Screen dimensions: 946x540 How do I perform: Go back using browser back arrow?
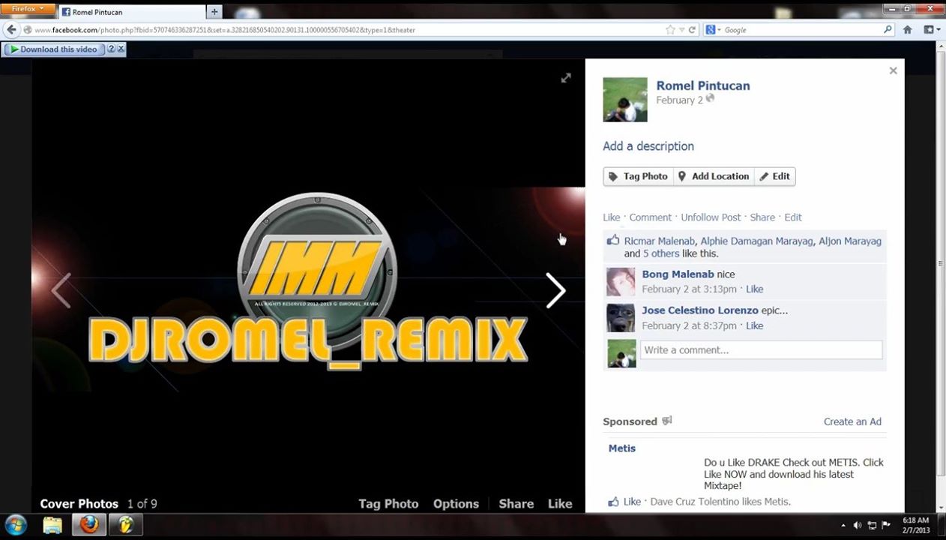click(11, 30)
